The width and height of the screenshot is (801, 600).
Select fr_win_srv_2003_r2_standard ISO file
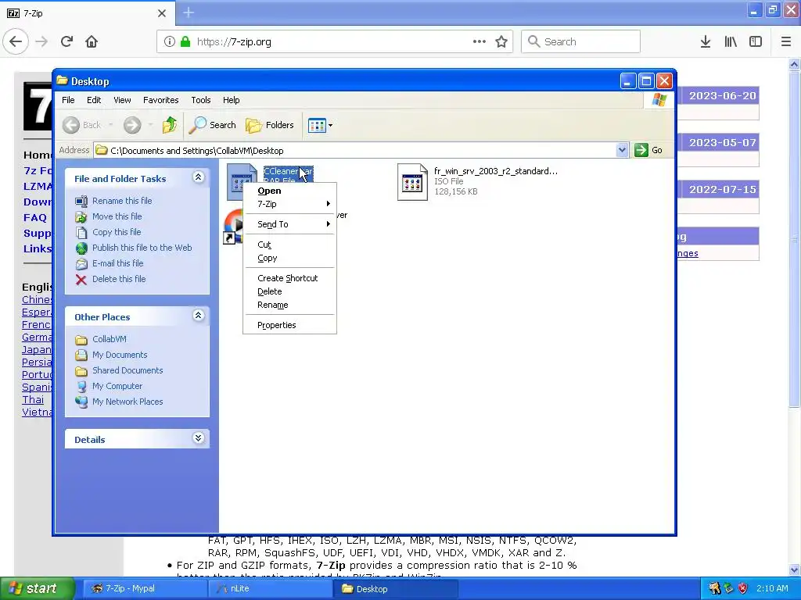click(478, 181)
